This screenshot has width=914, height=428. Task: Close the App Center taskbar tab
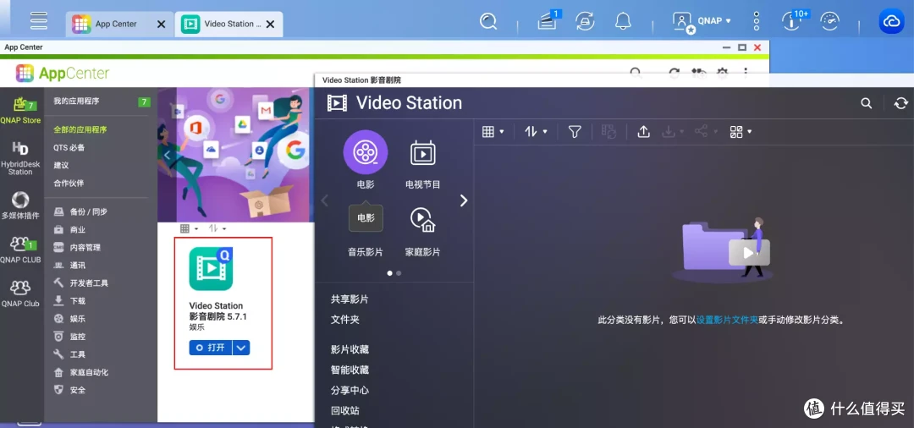[162, 25]
